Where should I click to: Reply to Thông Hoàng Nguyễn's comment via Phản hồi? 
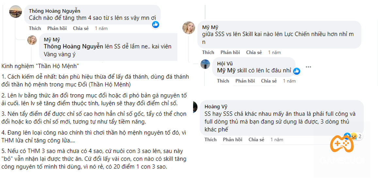[x=57, y=28]
